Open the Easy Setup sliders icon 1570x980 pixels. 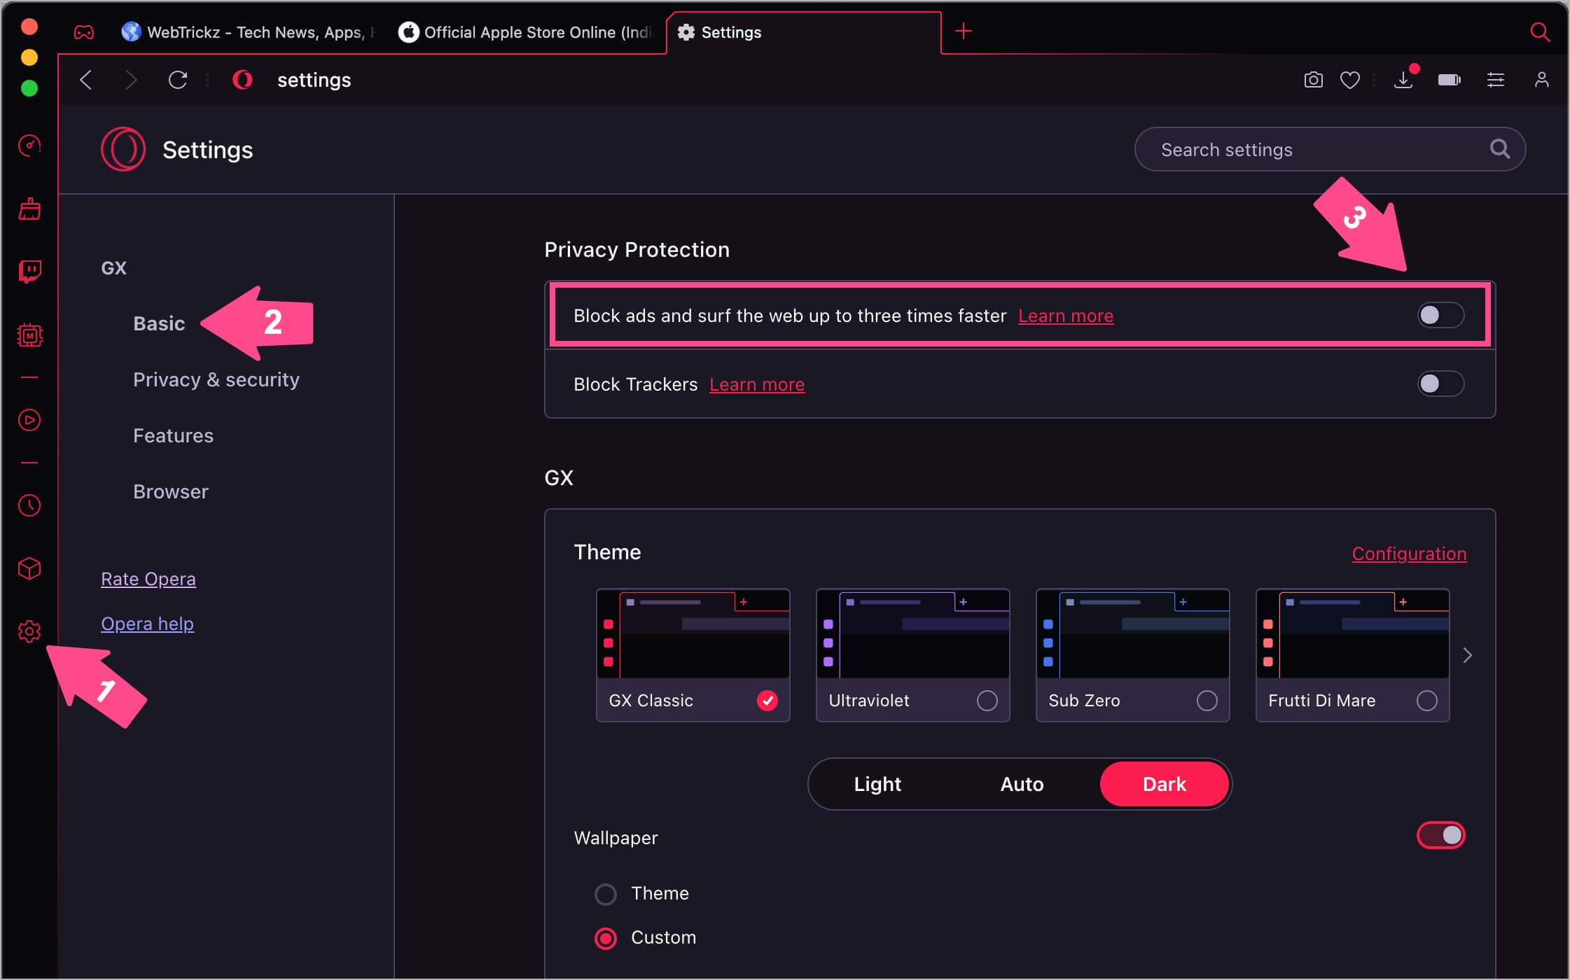[1495, 80]
